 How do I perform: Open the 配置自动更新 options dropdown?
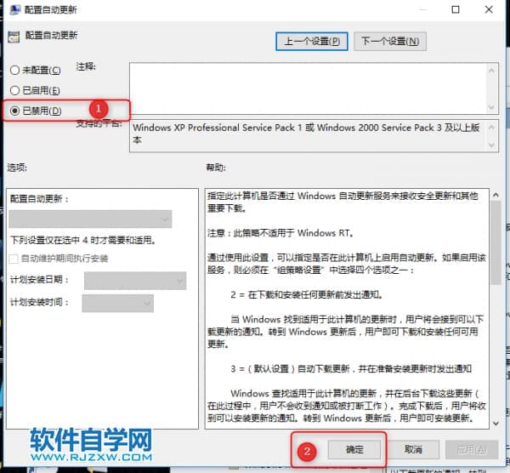pyautogui.click(x=91, y=219)
